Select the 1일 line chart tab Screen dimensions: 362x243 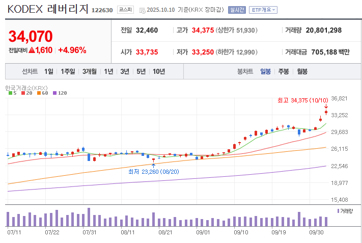pos(49,71)
